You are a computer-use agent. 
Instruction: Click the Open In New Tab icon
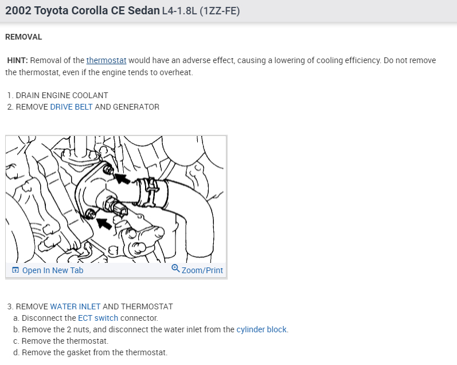[15, 270]
